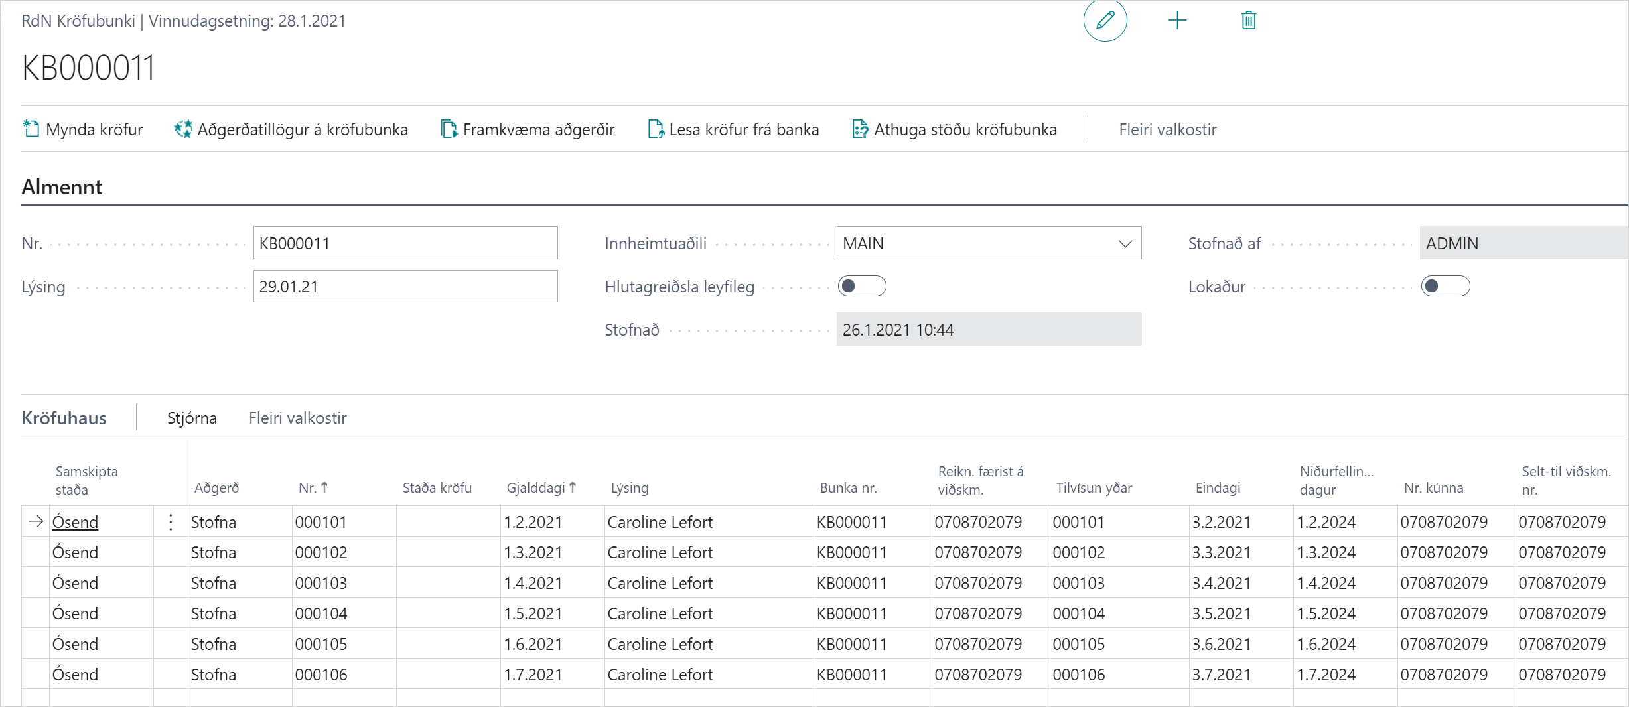Open Fleiri valkostir in top action bar
Image resolution: width=1629 pixels, height=707 pixels.
pyautogui.click(x=1167, y=129)
